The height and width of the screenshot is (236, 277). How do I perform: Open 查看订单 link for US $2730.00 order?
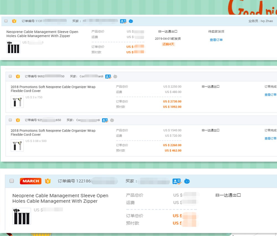[270, 95]
